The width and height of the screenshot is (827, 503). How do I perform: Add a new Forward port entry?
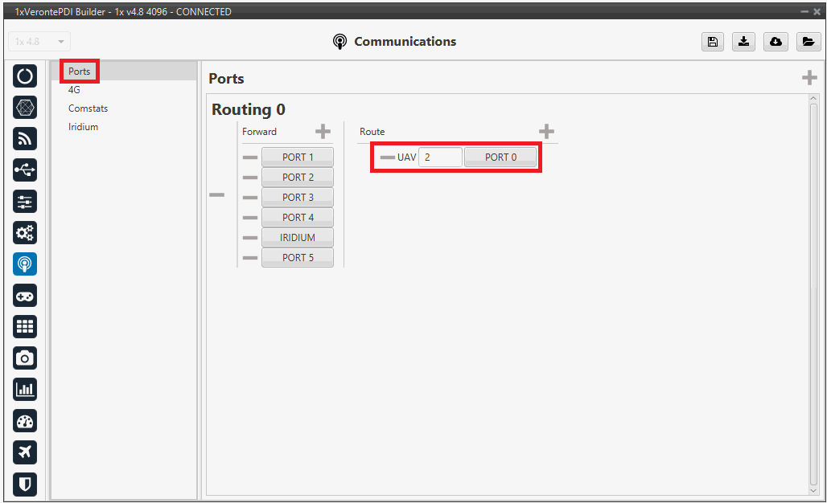323,132
